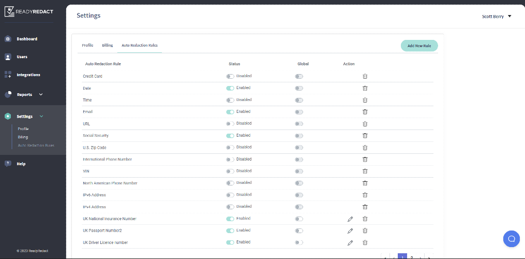Expand the Reports sidebar menu
This screenshot has width=525, height=259.
coord(41,95)
